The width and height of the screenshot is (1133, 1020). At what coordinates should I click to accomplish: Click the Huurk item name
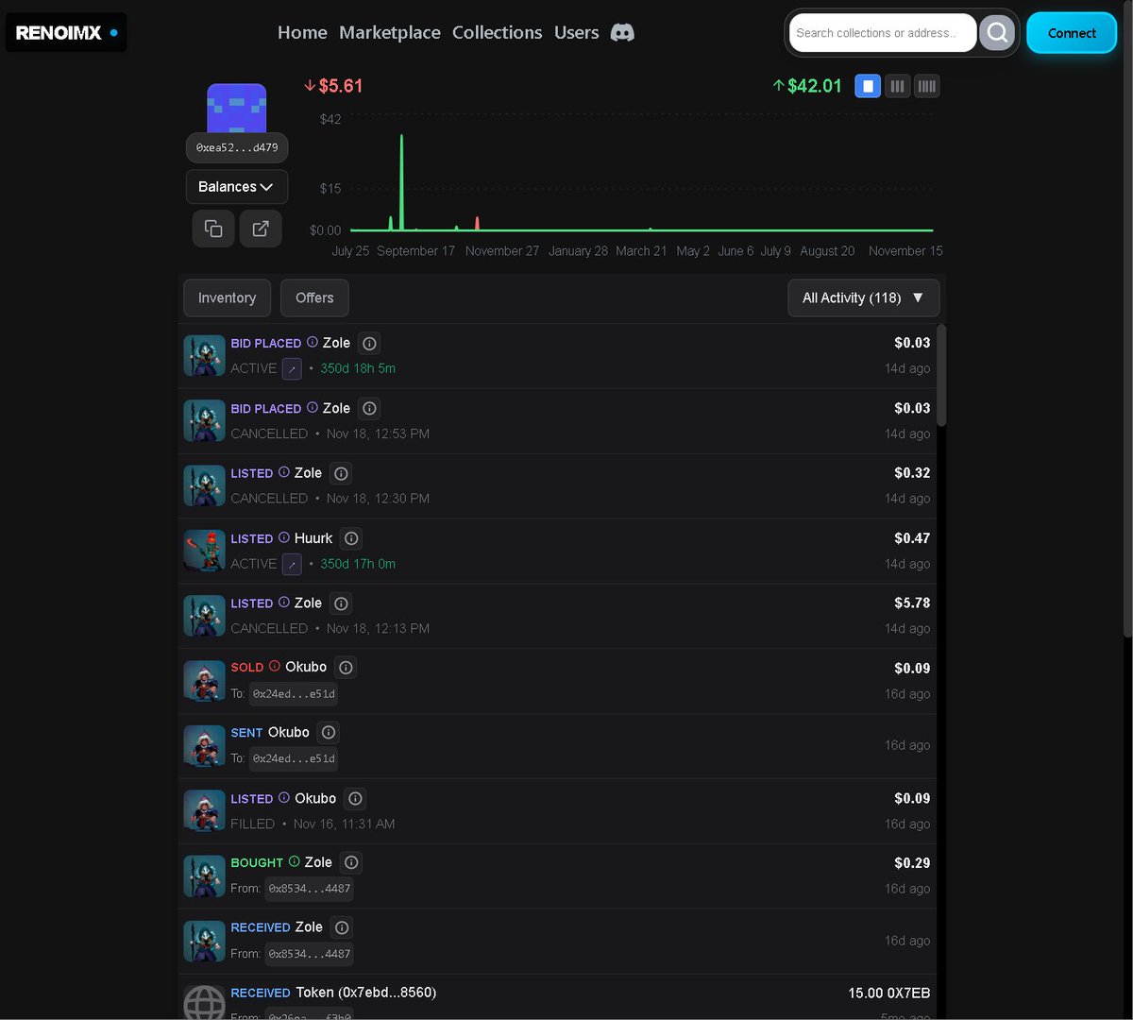(x=313, y=538)
